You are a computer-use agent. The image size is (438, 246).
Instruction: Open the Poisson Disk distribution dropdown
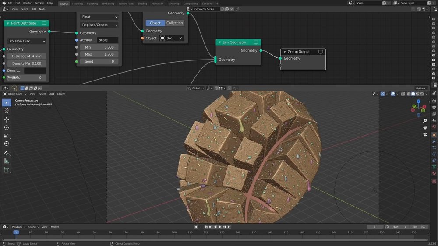coord(26,41)
